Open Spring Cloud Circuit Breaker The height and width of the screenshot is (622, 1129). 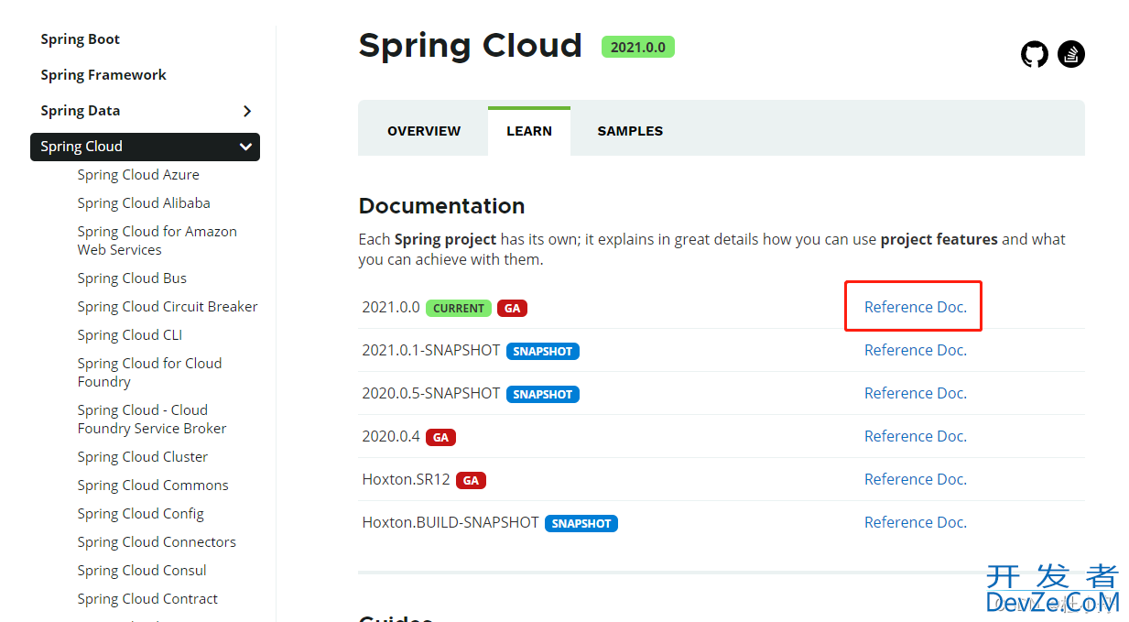coord(168,307)
